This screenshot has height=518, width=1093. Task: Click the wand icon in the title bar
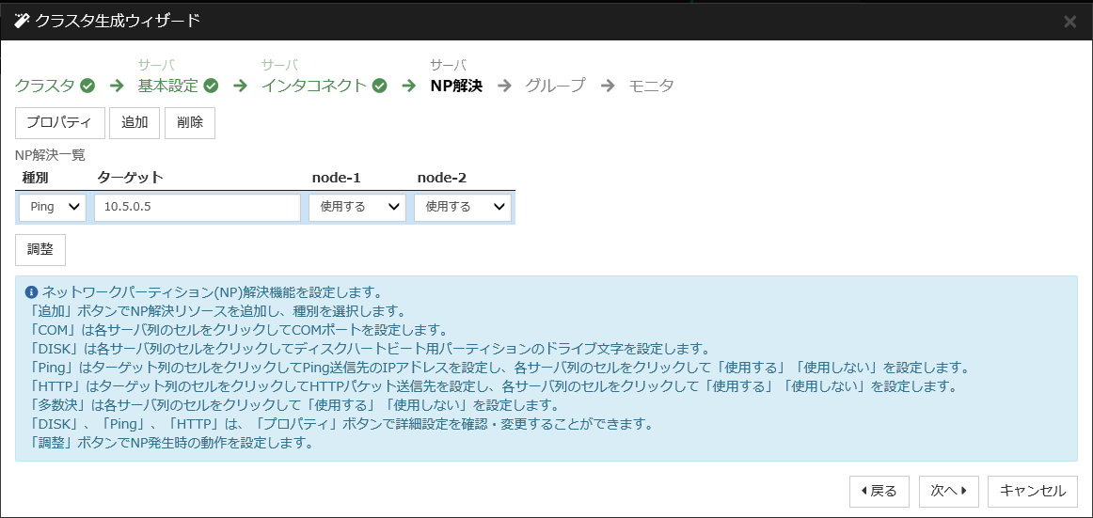(21, 20)
